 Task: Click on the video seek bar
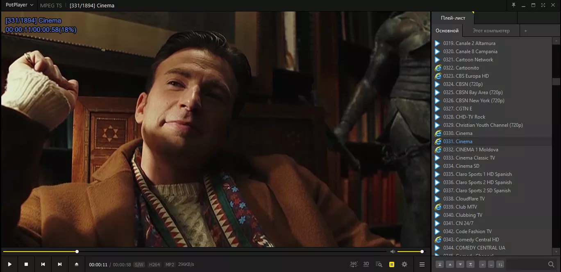(x=195, y=252)
